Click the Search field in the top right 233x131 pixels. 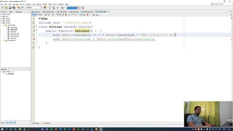(221, 4)
